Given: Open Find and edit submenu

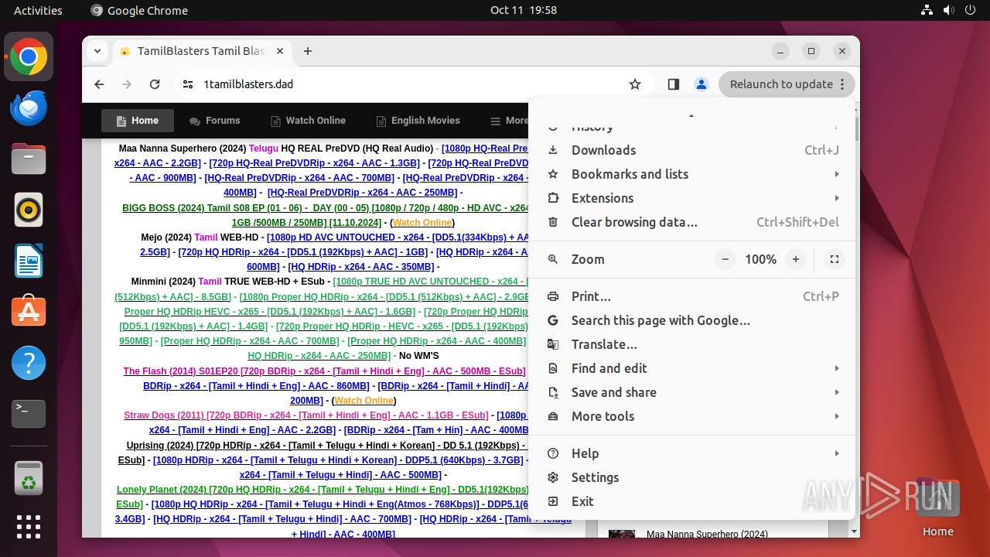Looking at the screenshot, I should (x=693, y=368).
